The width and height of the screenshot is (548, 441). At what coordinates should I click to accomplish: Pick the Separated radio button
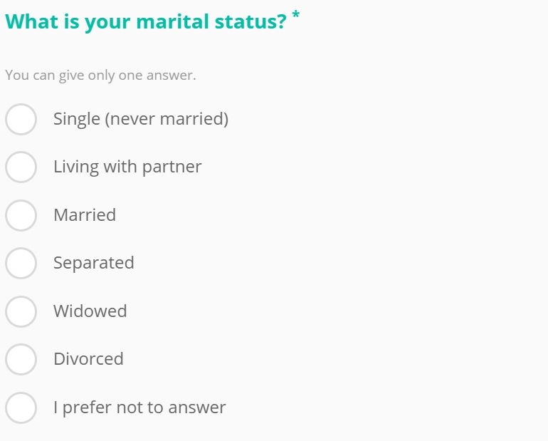click(21, 264)
